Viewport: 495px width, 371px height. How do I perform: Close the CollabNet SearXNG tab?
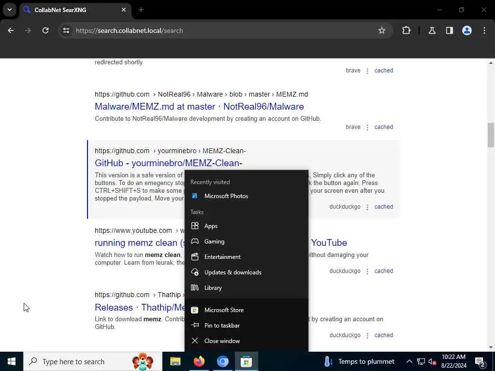tap(124, 10)
